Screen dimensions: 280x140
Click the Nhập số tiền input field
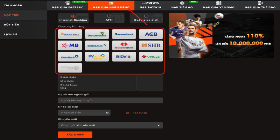click(x=84, y=113)
